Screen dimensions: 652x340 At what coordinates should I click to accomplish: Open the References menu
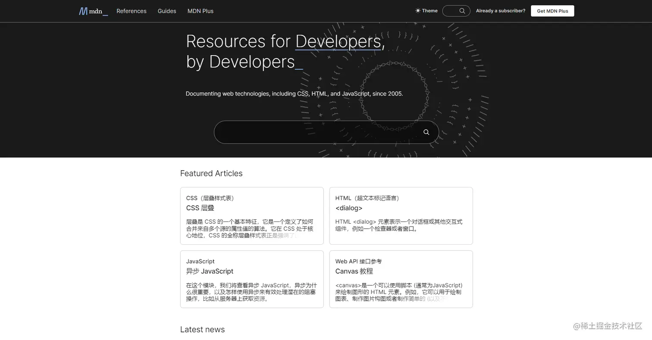(x=132, y=11)
